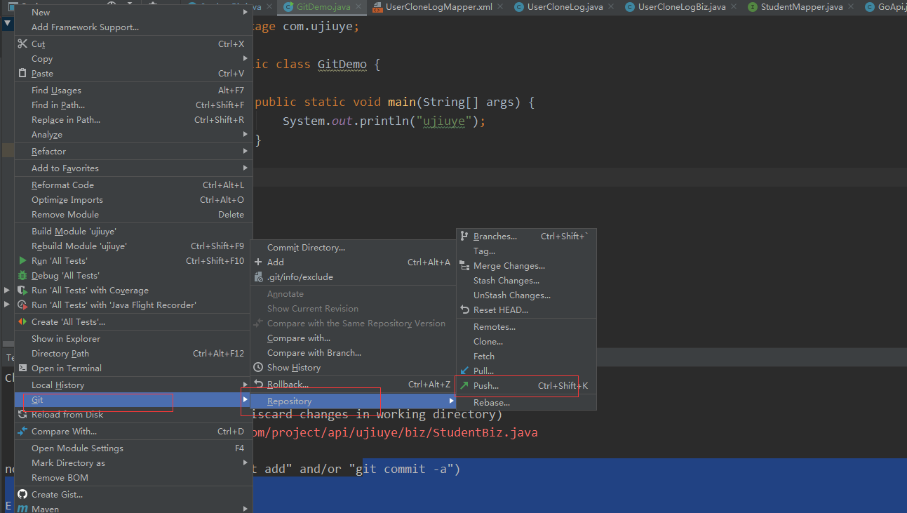The height and width of the screenshot is (513, 907).
Task: Click the Paste clipboard icon
Action: [22, 73]
